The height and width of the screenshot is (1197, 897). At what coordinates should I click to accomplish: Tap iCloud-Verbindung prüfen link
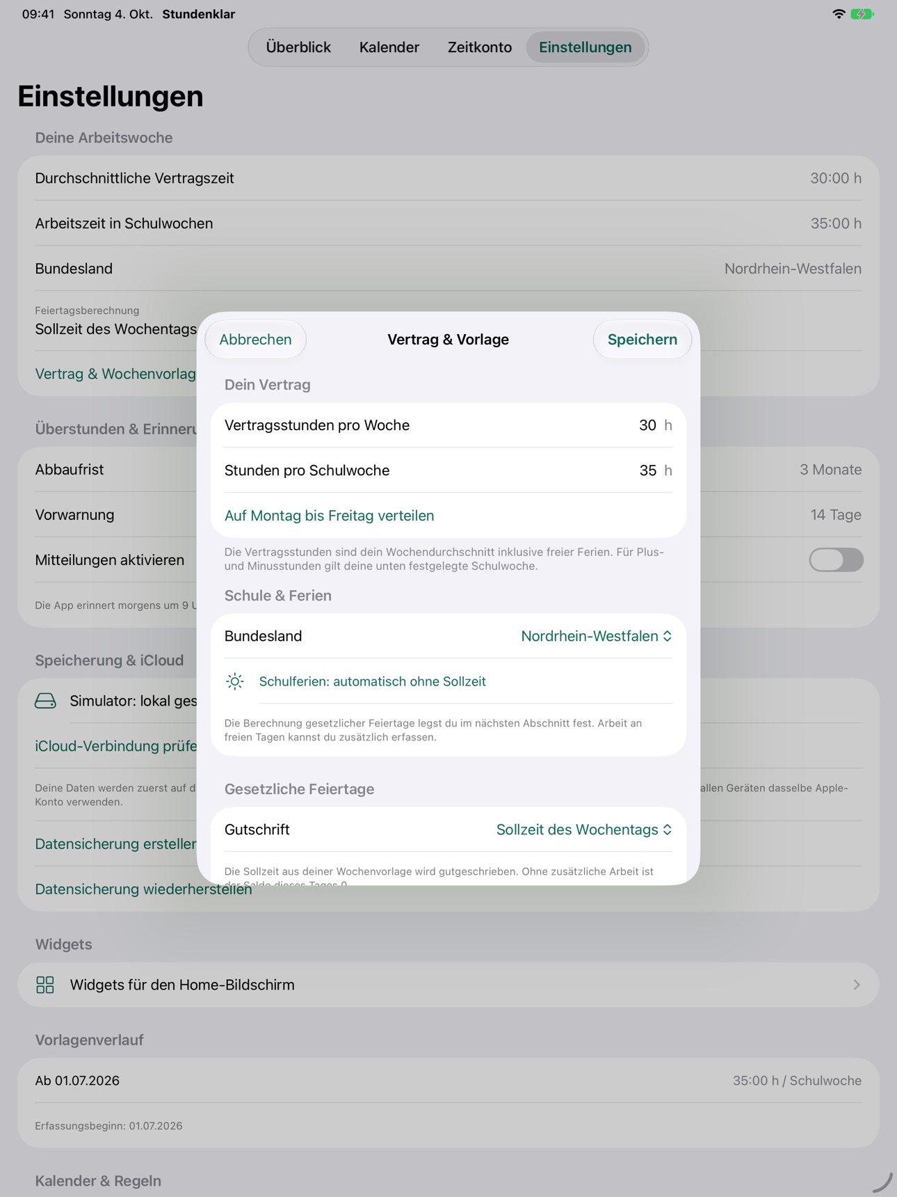click(x=116, y=746)
